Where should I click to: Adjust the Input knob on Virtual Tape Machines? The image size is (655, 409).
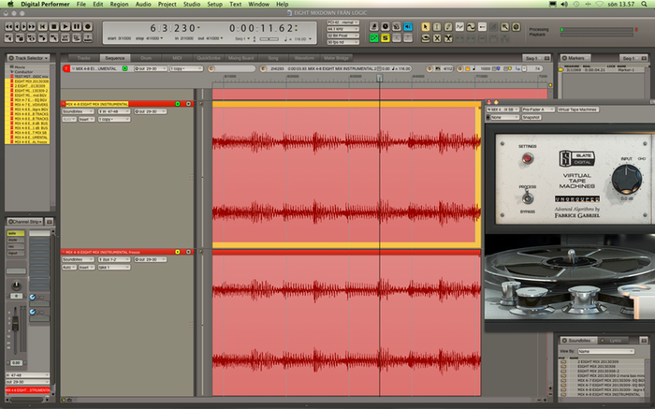click(626, 179)
